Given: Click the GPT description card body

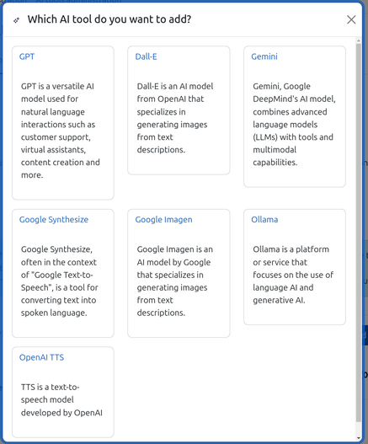Looking at the screenshot, I should point(61,131).
